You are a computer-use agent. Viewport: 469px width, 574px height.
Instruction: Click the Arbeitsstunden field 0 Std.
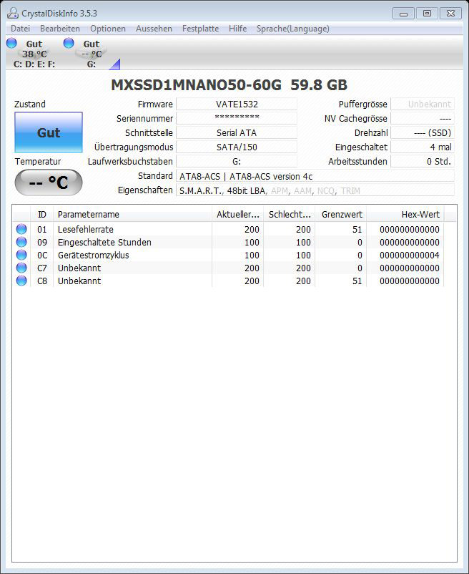click(x=423, y=161)
